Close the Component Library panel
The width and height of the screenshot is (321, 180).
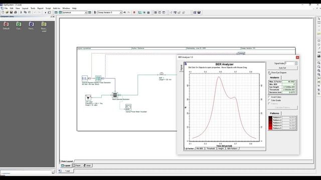tap(54, 16)
